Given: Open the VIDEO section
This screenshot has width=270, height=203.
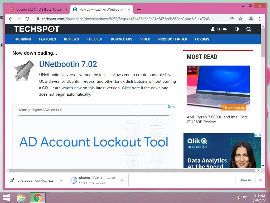Looking at the screenshot, I should tap(145, 39).
